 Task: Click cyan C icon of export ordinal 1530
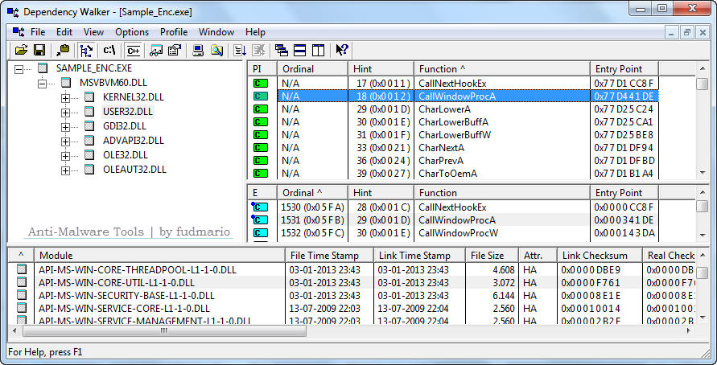click(x=260, y=207)
